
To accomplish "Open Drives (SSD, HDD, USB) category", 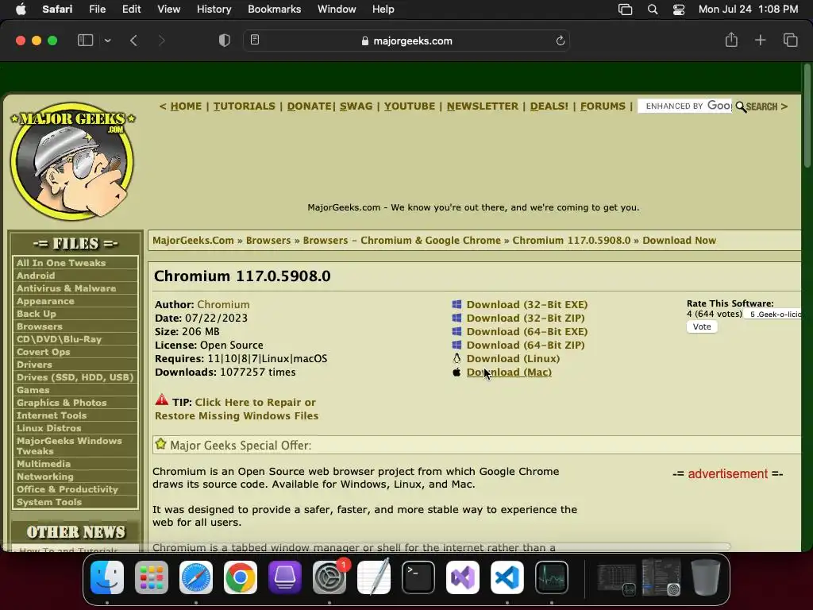I will pyautogui.click(x=75, y=377).
